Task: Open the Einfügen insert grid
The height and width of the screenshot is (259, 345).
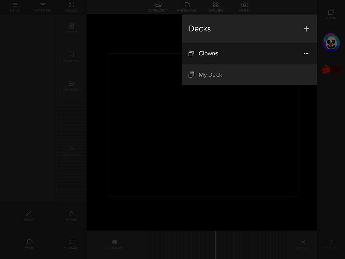Action: 215,6
